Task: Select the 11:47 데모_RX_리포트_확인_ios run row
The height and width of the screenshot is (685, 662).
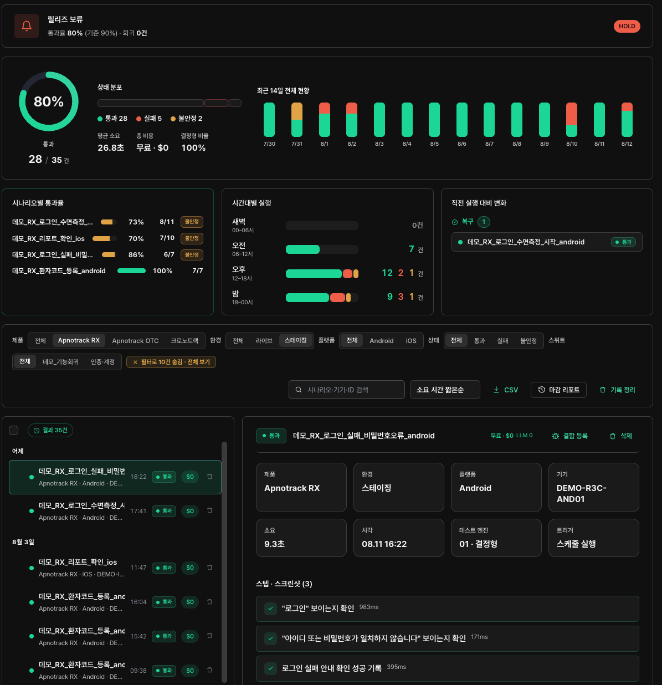Action: coord(115,568)
